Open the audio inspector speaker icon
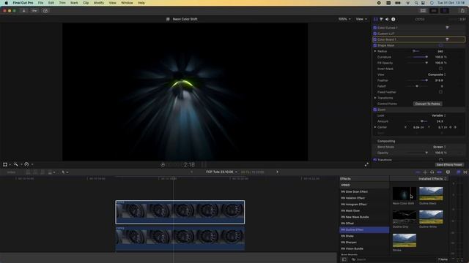 point(387,19)
